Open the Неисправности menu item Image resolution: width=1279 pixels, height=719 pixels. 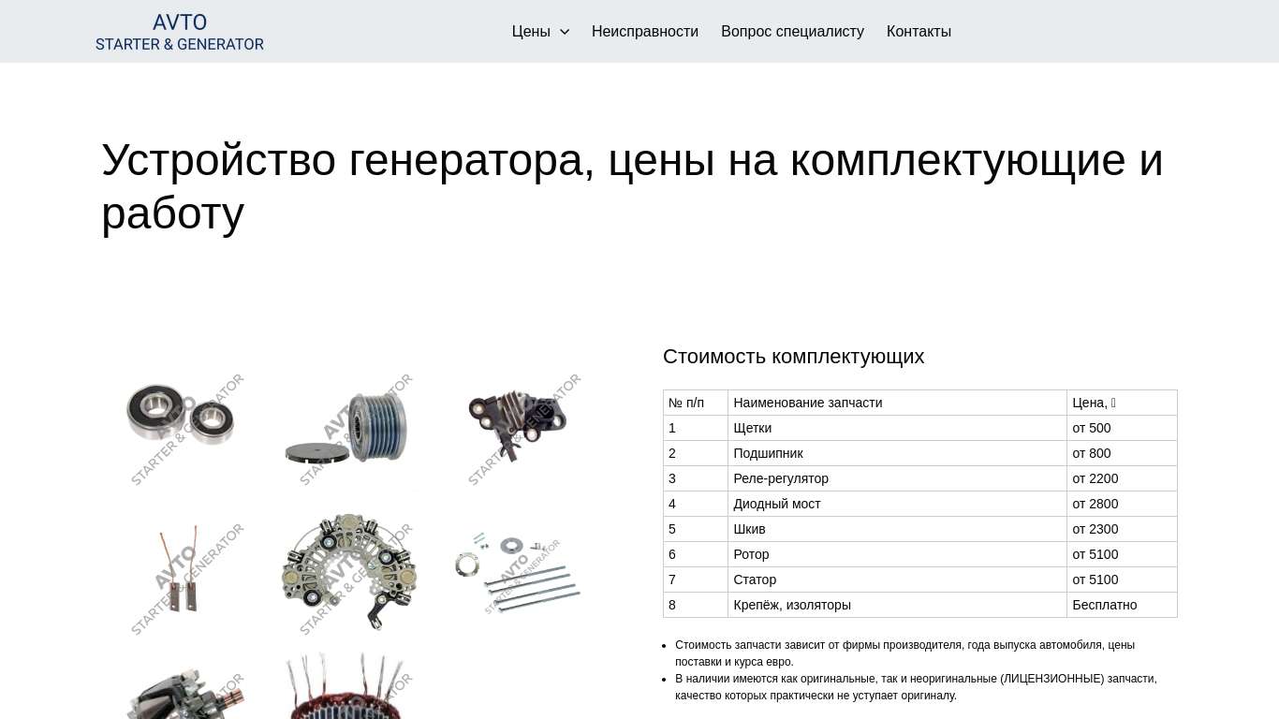tap(644, 32)
